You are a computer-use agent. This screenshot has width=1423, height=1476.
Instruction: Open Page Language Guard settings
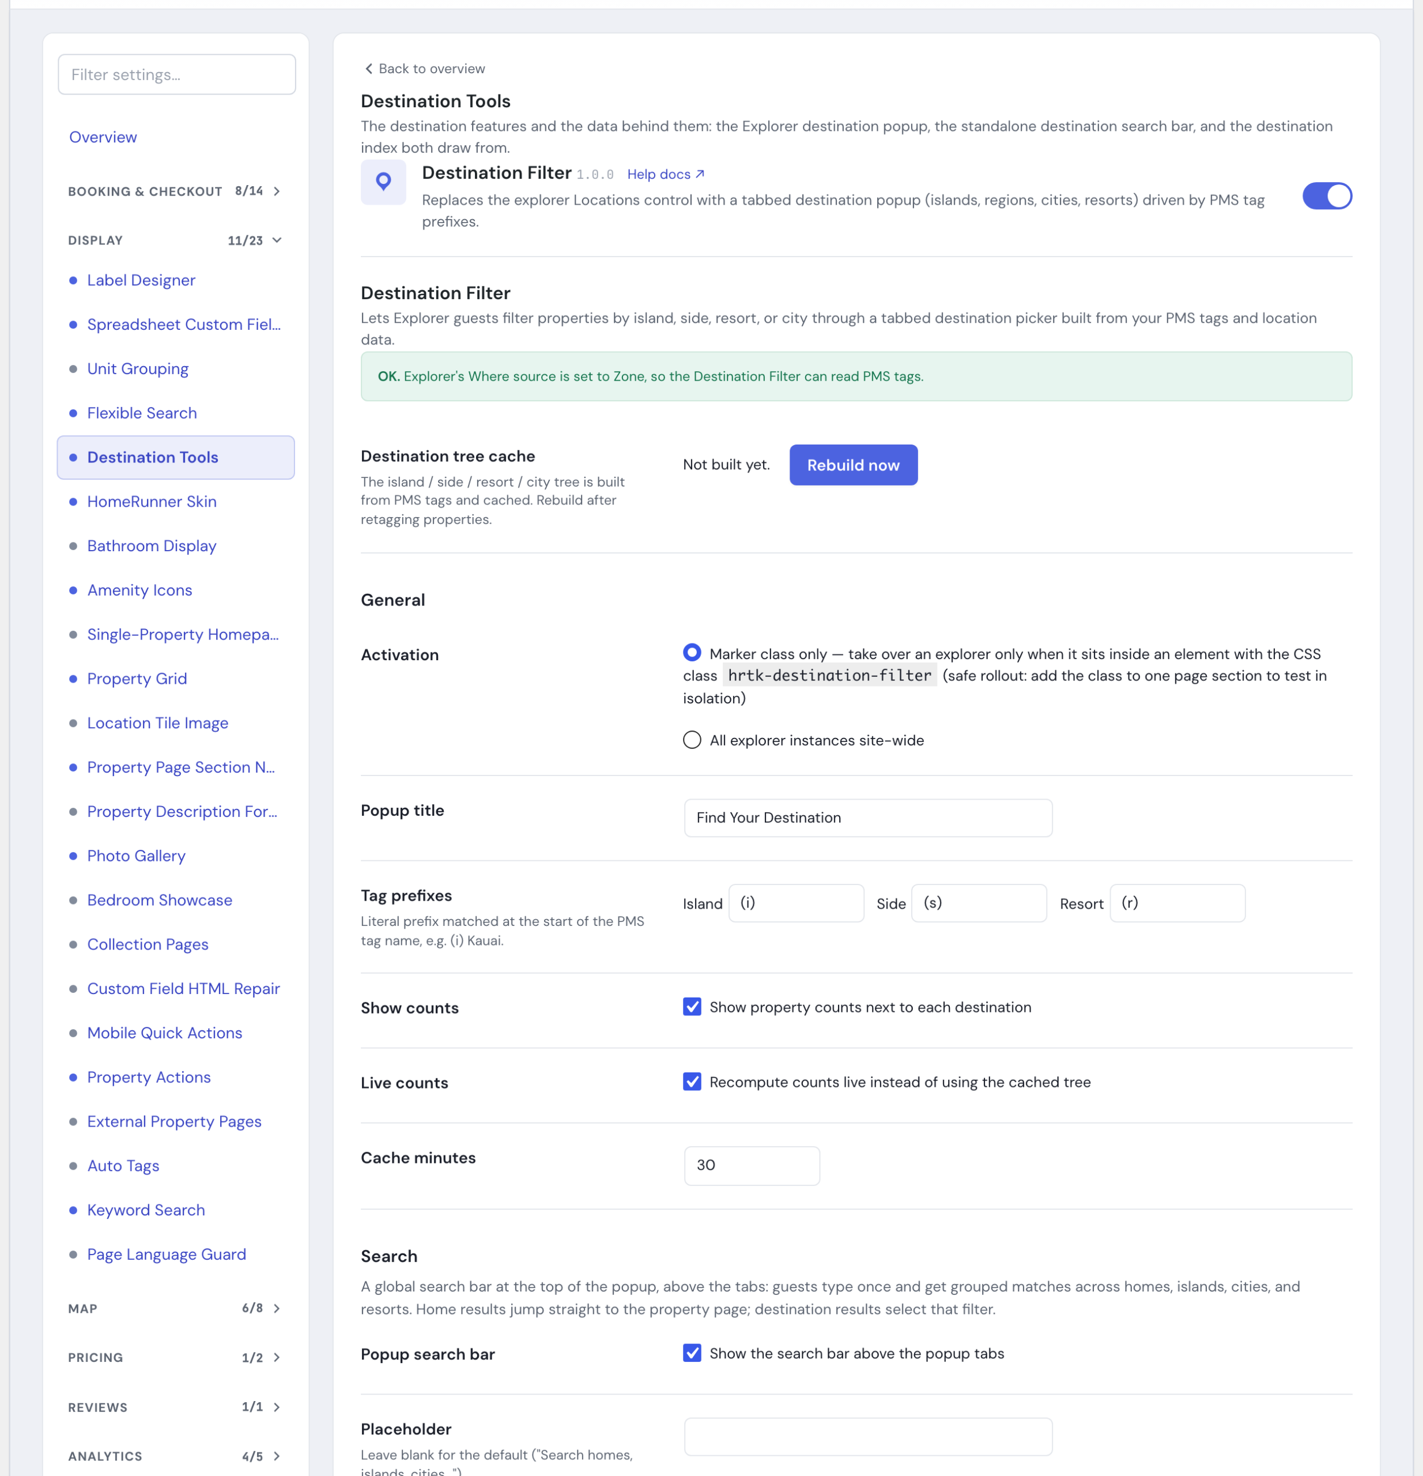pyautogui.click(x=167, y=1254)
